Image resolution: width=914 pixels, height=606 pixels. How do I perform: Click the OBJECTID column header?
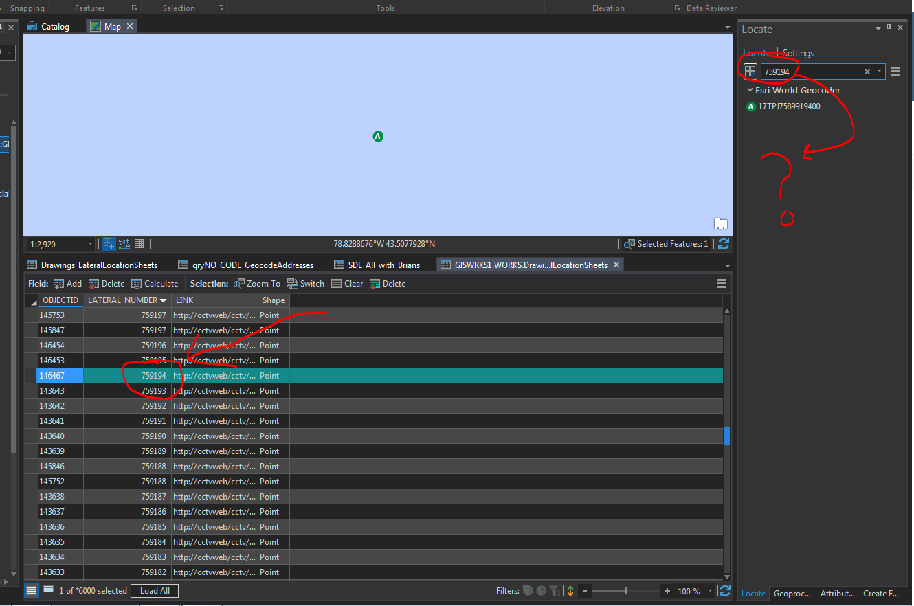pos(60,300)
